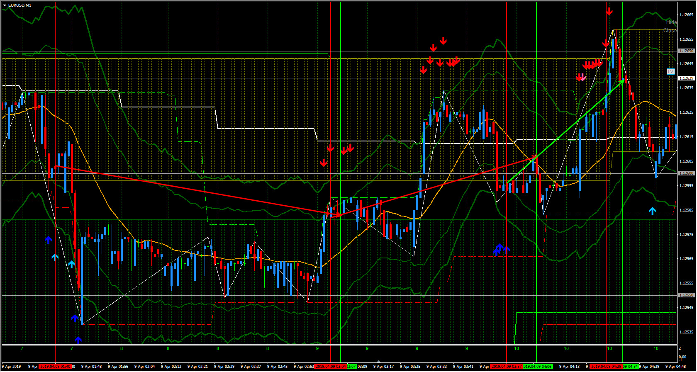Click the 9 Apr 02:29 time label
Viewport: 697px width, 372px height.
pyautogui.click(x=224, y=367)
